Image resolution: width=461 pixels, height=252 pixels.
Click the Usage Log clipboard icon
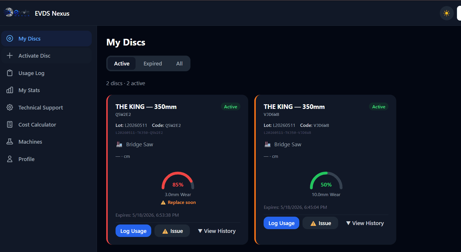coord(10,73)
